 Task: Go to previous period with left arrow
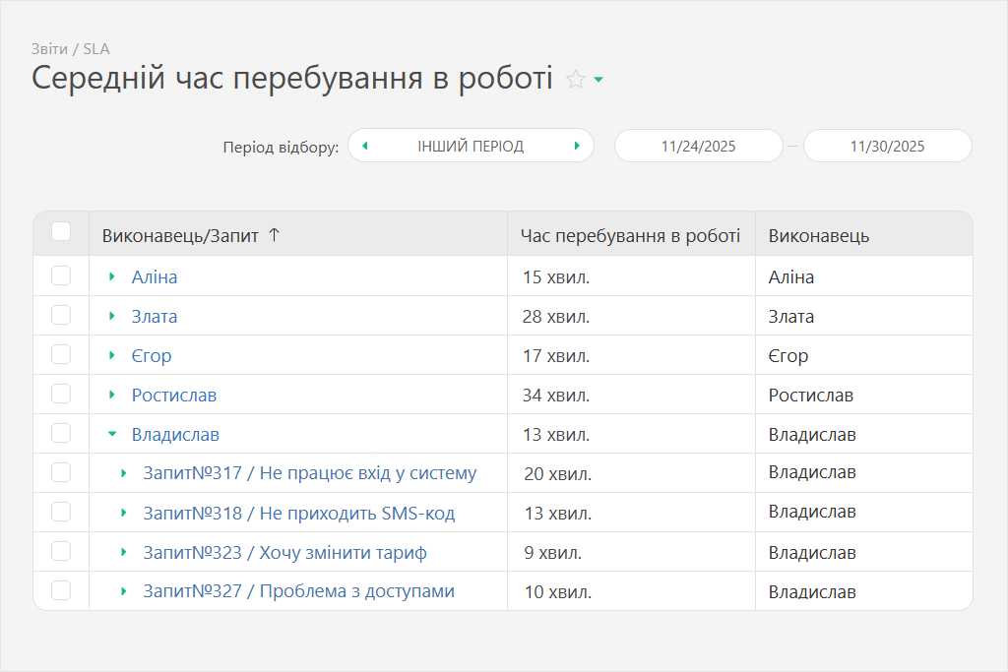coord(365,147)
